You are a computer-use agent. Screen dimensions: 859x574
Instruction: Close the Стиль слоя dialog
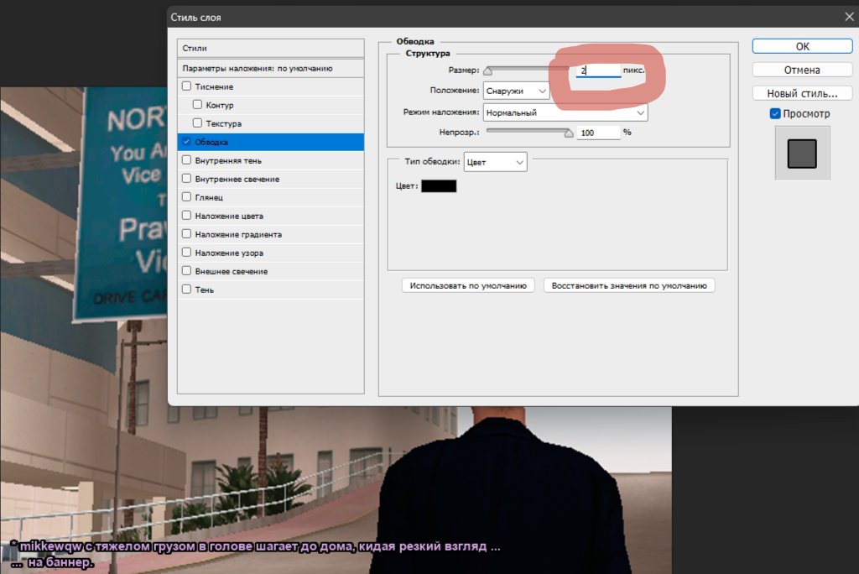[849, 17]
